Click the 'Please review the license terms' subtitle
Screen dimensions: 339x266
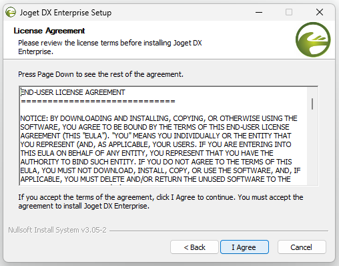tap(110, 47)
